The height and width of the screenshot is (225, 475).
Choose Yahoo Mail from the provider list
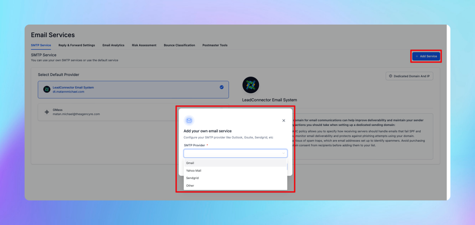pyautogui.click(x=235, y=171)
